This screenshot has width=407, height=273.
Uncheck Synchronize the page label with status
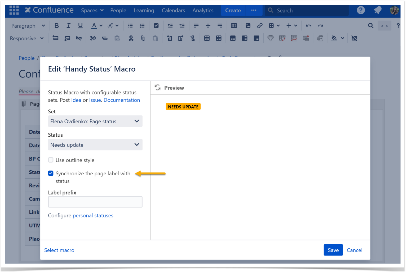pos(51,173)
